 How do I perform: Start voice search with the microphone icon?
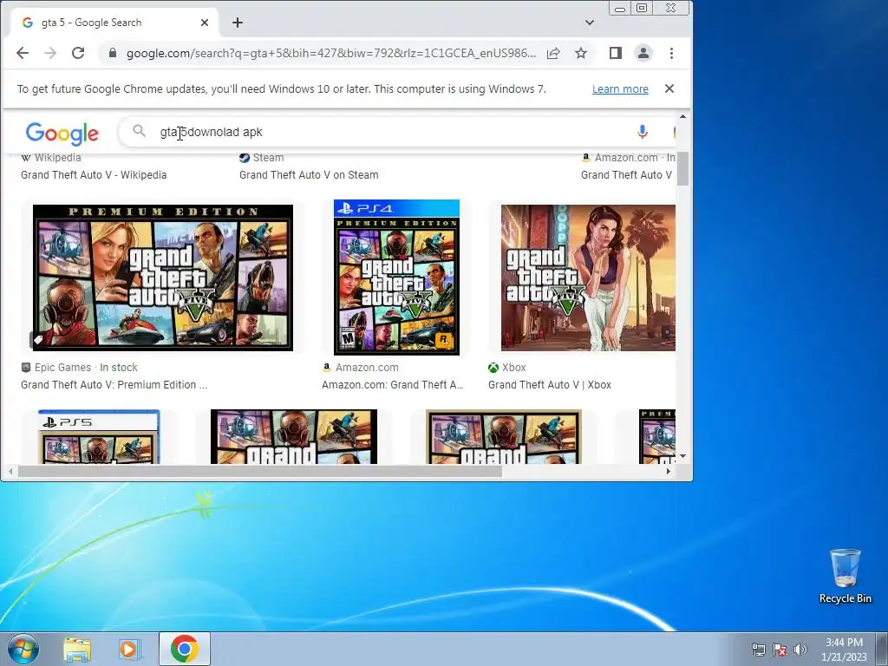click(x=643, y=132)
